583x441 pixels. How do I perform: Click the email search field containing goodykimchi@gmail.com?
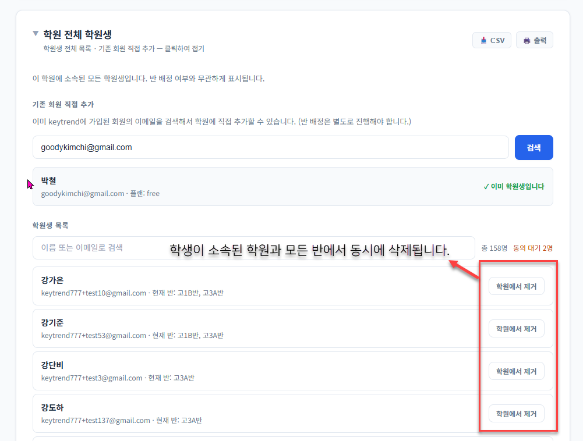click(270, 147)
